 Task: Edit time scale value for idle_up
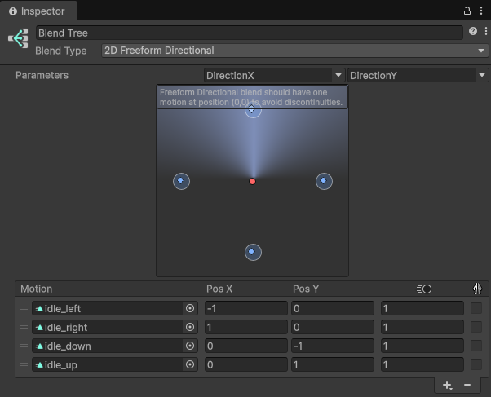pos(422,364)
